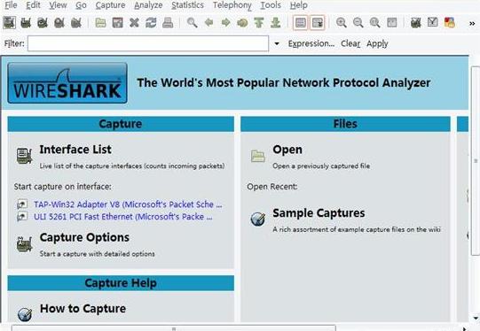Open Interface List on welcome page
The width and height of the screenshot is (480, 331).
pyautogui.click(x=75, y=150)
